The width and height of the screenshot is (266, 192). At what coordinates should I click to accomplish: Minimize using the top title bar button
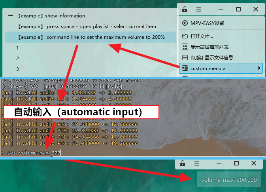click(x=221, y=9)
